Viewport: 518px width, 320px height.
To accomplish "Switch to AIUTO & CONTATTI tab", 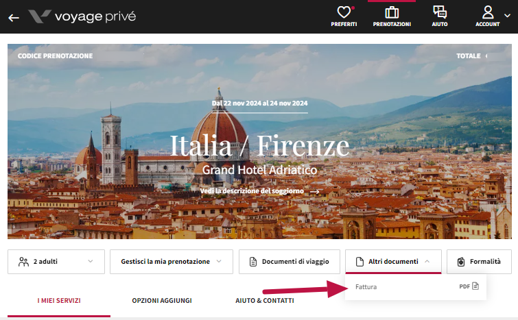I will click(x=265, y=301).
